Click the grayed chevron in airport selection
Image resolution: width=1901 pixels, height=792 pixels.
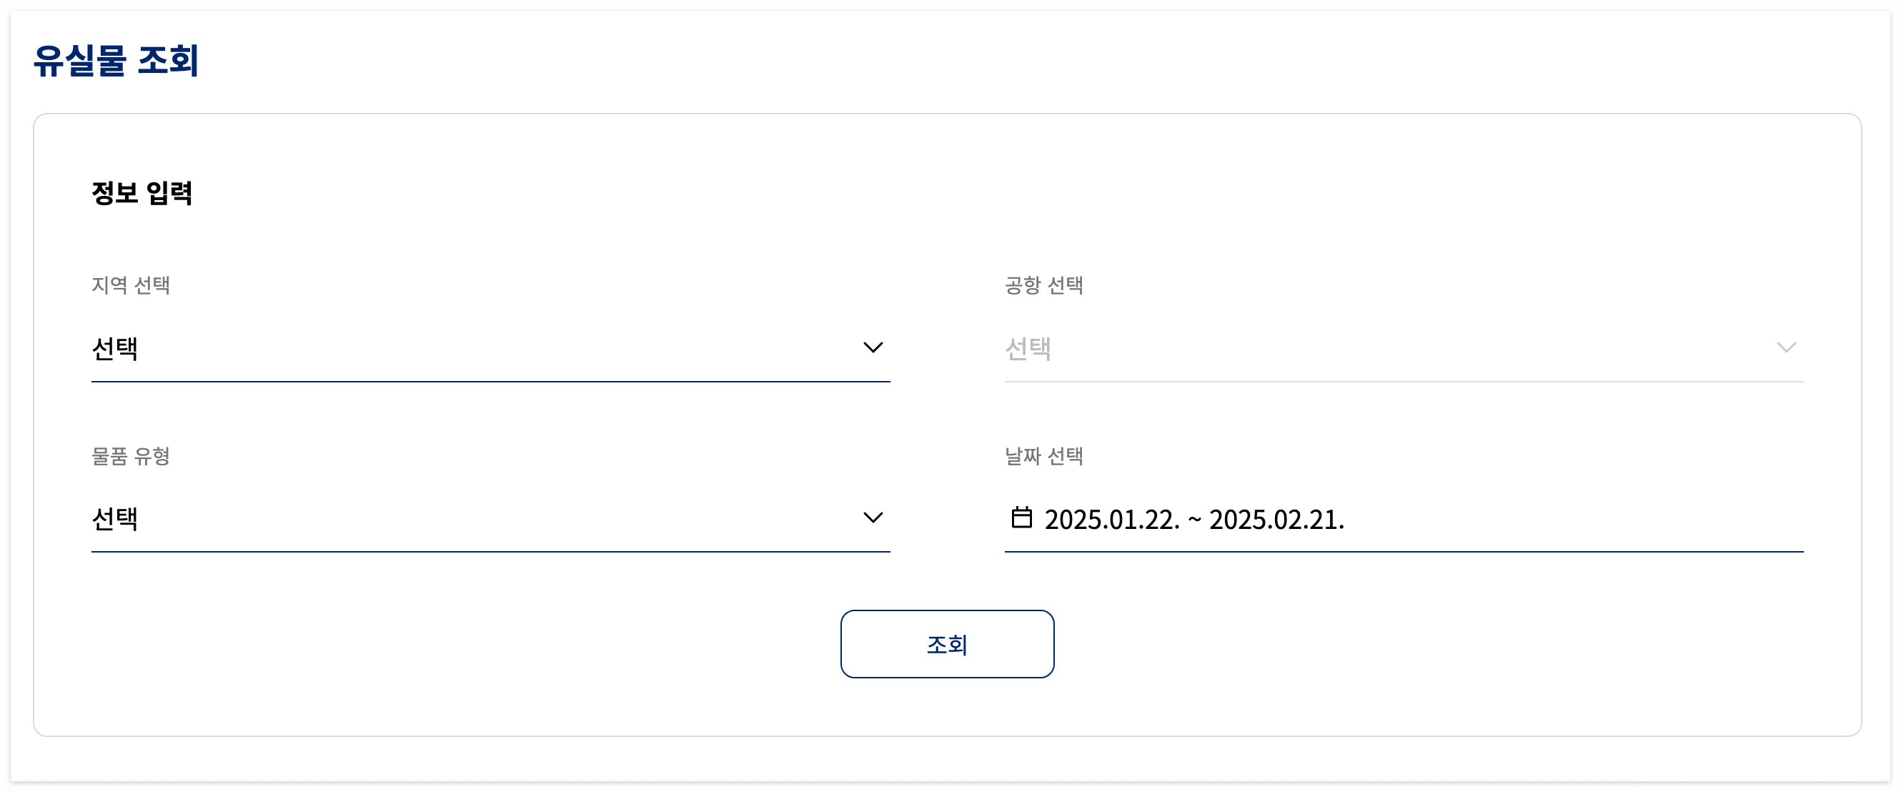(x=1786, y=347)
